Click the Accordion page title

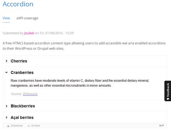pos(18,4)
